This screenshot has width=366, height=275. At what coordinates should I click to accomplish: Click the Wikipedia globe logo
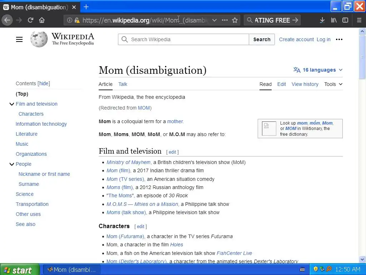point(39,39)
